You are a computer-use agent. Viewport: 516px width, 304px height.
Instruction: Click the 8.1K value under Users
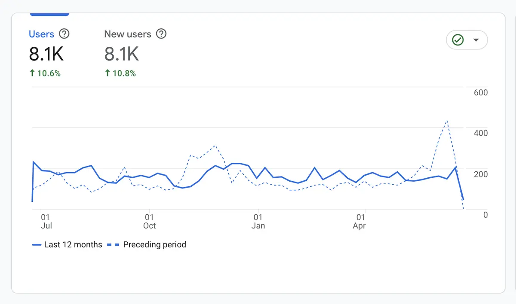click(x=46, y=55)
